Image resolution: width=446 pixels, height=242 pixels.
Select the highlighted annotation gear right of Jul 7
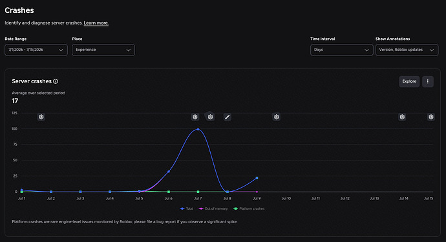[x=210, y=117]
